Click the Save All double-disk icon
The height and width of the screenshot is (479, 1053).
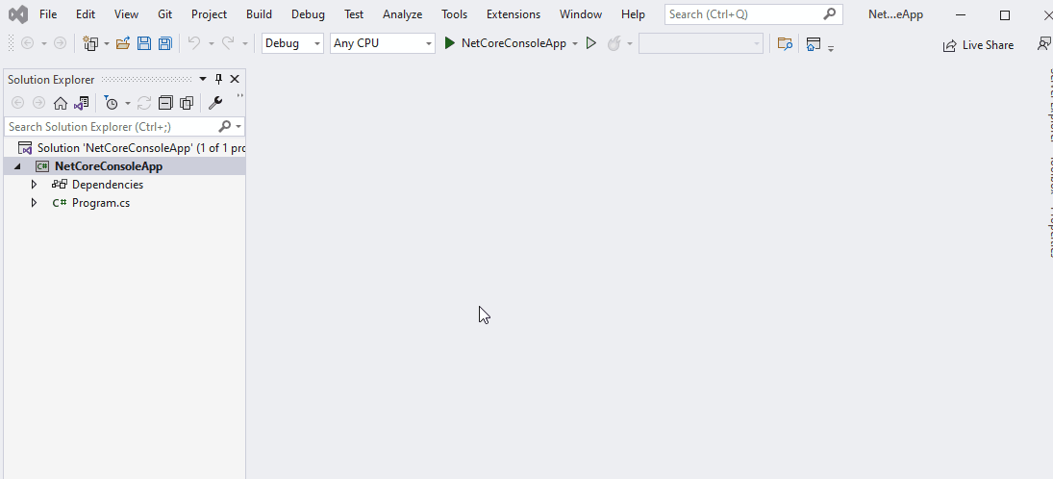(164, 43)
